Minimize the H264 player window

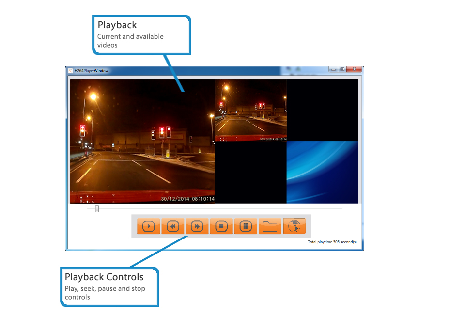(333, 69)
